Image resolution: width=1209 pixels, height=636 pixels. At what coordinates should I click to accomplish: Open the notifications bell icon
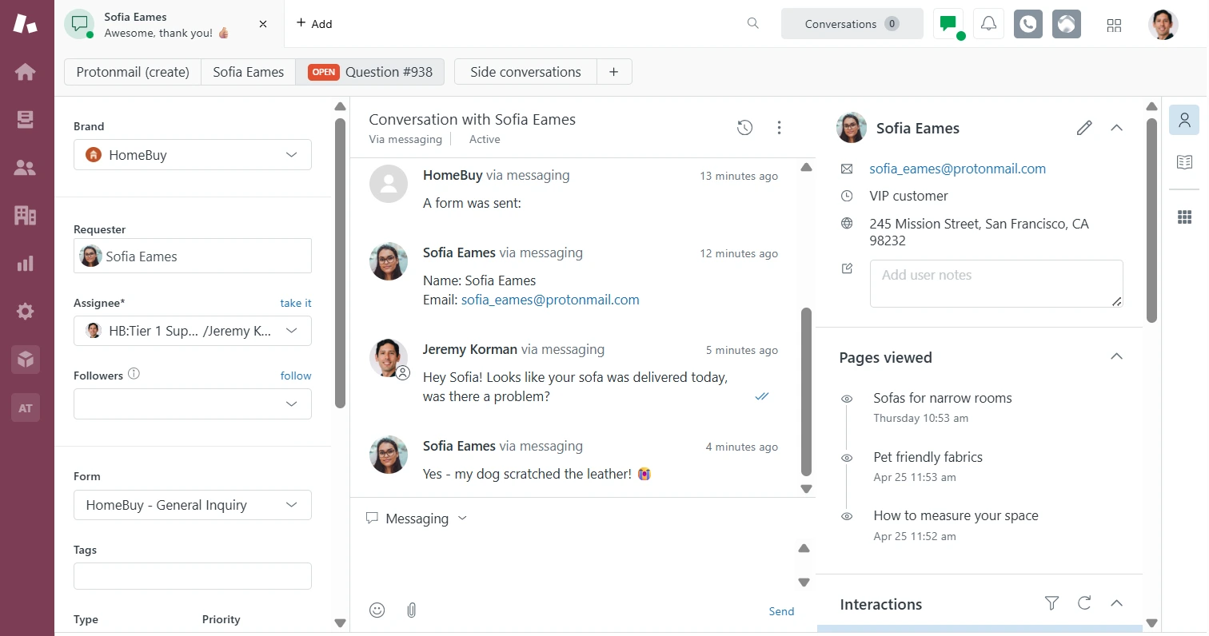(x=989, y=24)
